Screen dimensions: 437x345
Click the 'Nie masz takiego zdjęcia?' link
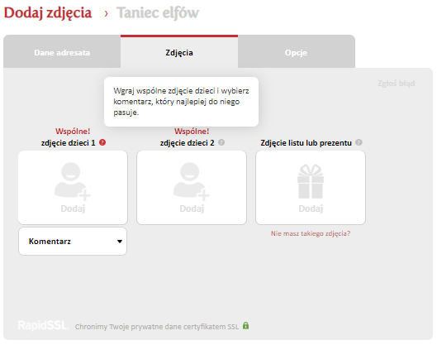pos(311,233)
